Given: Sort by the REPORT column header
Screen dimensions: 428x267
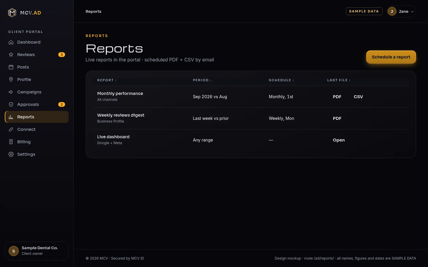Looking at the screenshot, I should (107, 80).
